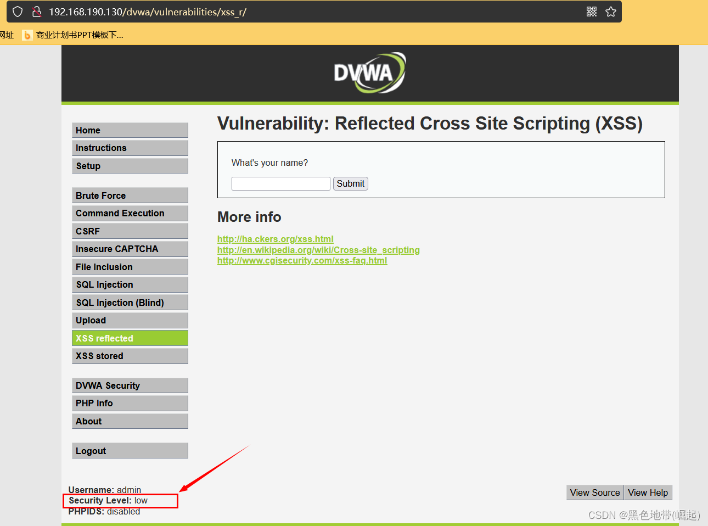Bookmark this page using the star icon
This screenshot has width=708, height=526.
point(611,11)
